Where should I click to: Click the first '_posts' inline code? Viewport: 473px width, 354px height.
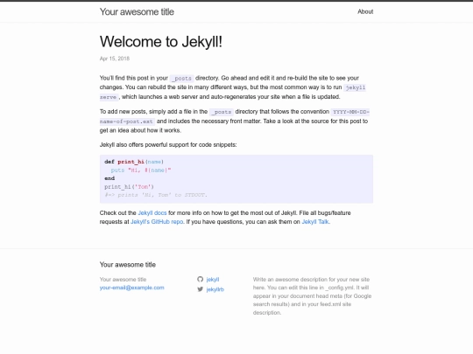coord(181,79)
